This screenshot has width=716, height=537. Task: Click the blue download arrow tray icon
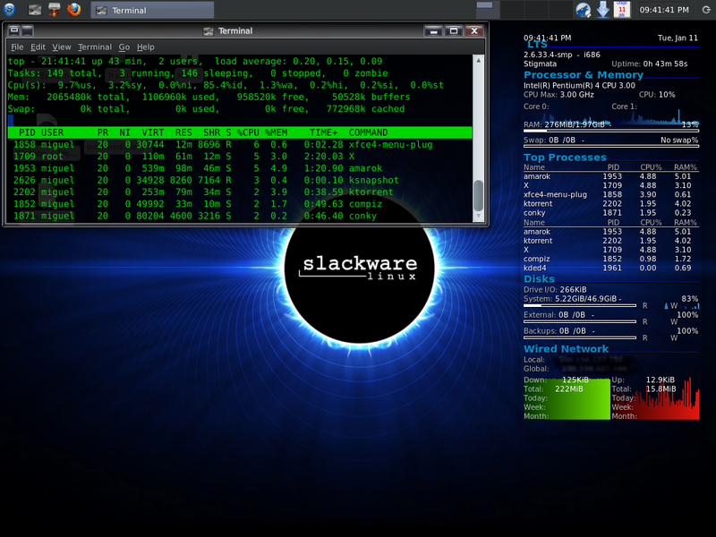pos(603,10)
